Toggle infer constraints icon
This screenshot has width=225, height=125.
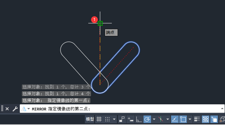pos(122,119)
